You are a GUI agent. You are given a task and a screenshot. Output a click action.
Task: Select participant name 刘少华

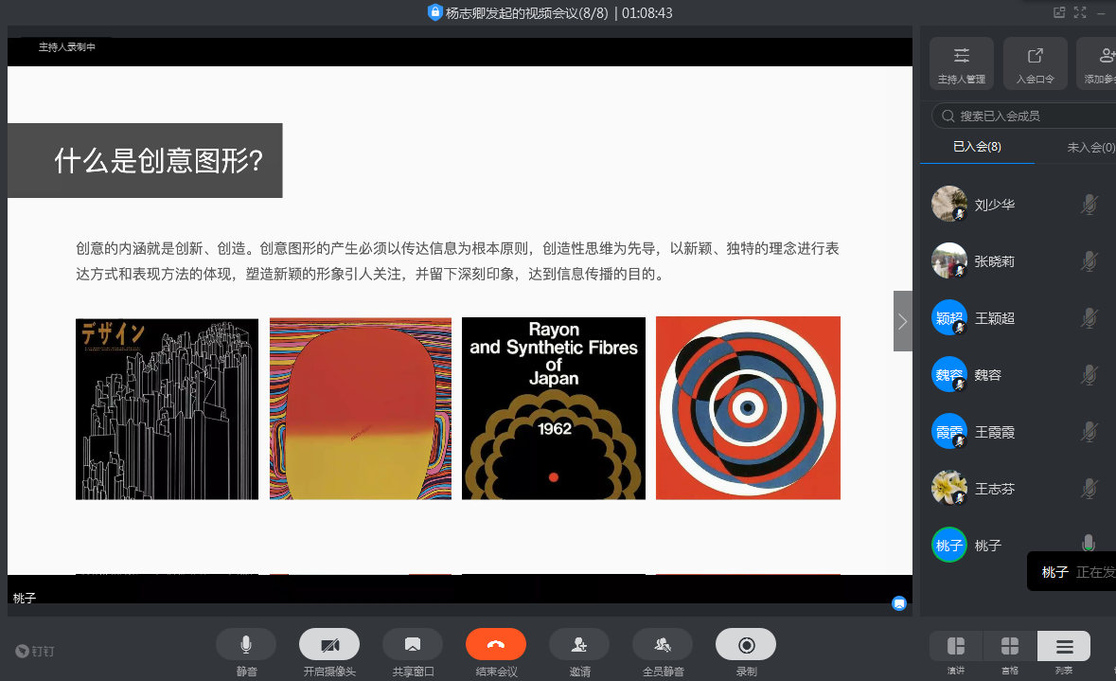[x=994, y=206]
